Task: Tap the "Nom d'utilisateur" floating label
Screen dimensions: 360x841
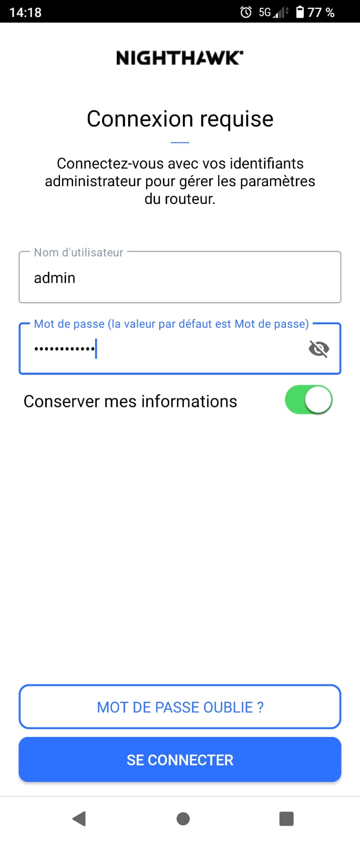Action: 78,252
